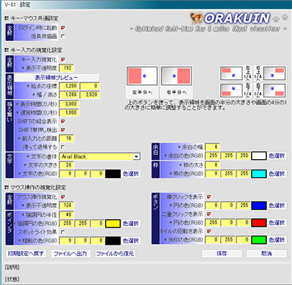The width and height of the screenshot is (292, 285).
Task: Click ファイルから復元 button
Action: (x=115, y=254)
